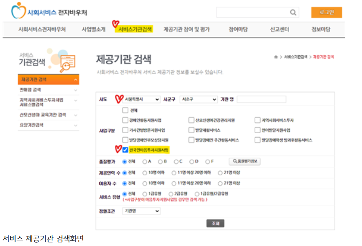Click the 기관 명 text input field
The height and width of the screenshot is (246, 362).
261,99
